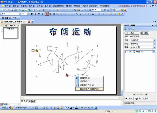Viewport: 157px width, 113px height.
Task: Toggle Bold formatting in toolbar
Action: click(32, 14)
